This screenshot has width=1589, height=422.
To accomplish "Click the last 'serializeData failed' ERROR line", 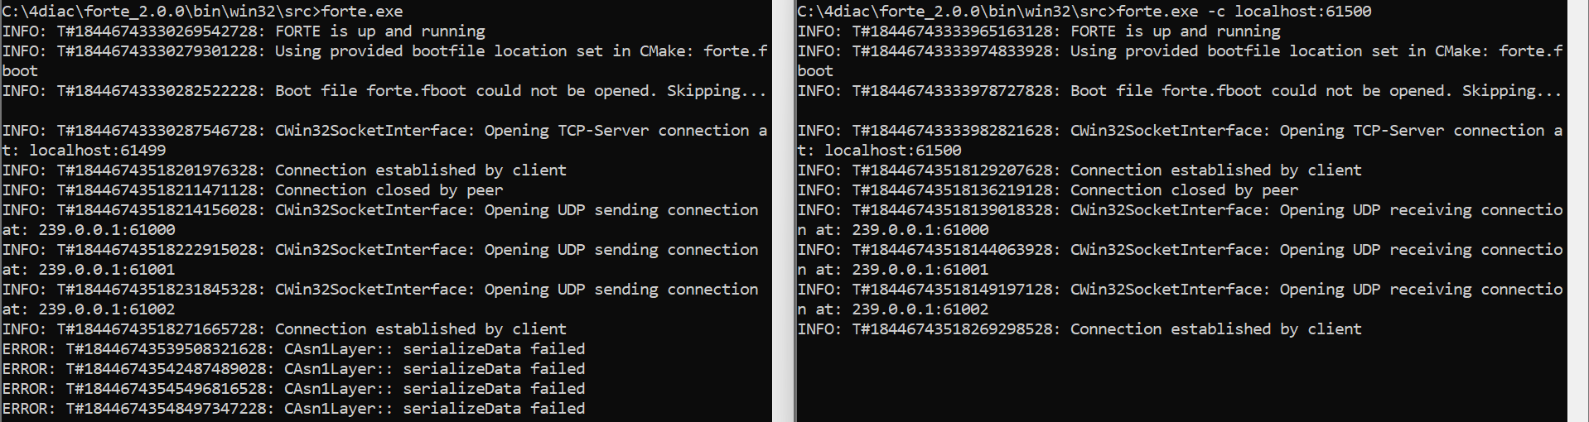I will pyautogui.click(x=293, y=409).
